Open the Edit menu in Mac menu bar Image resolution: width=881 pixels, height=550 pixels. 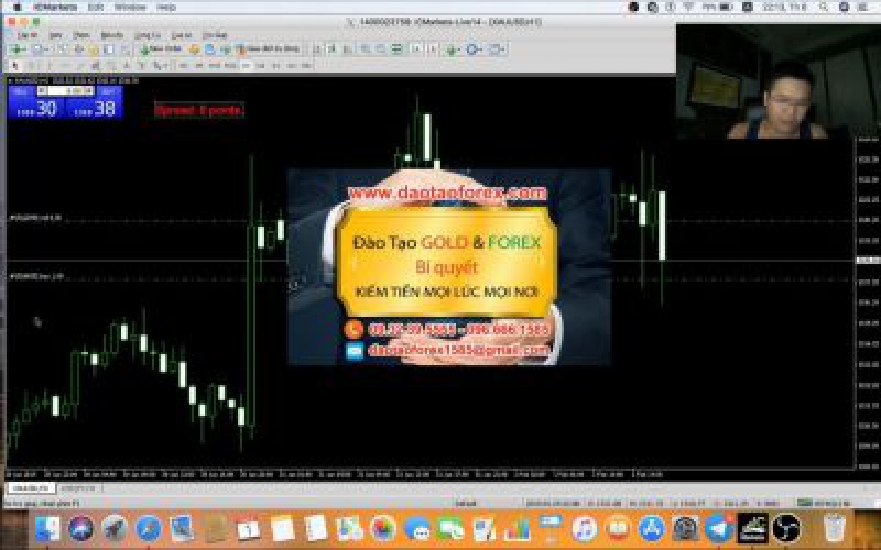click(95, 7)
